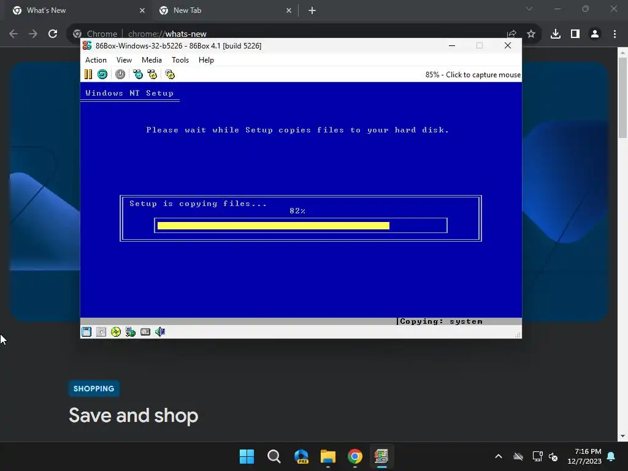
Task: Open the Chrome tab search chevron
Action: pos(529,9)
